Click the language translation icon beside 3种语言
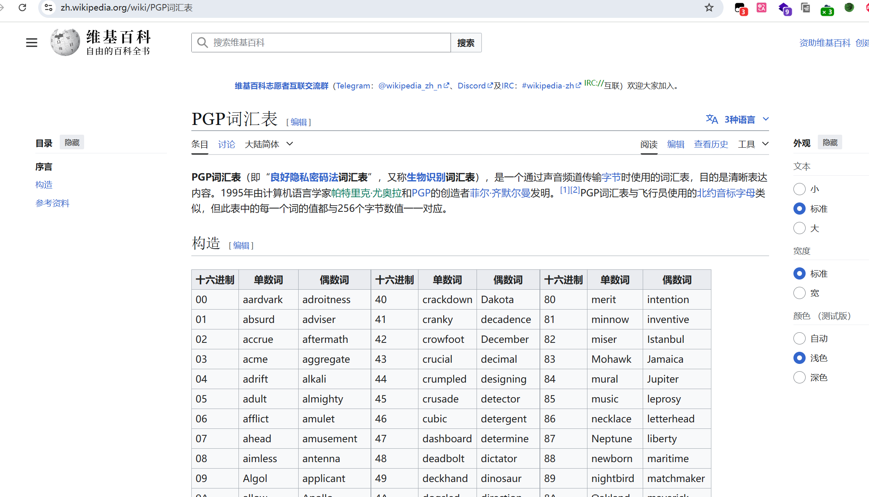 click(712, 119)
